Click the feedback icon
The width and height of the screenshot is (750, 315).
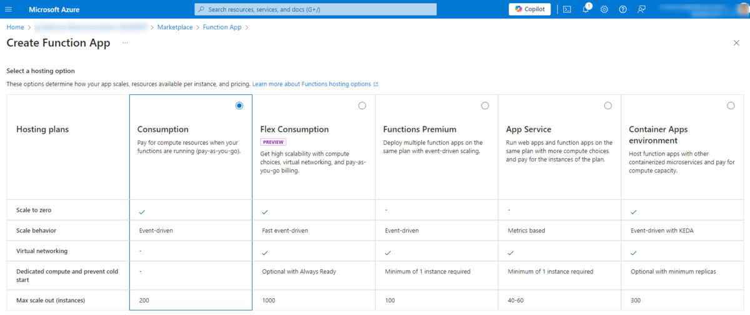pyautogui.click(x=642, y=9)
